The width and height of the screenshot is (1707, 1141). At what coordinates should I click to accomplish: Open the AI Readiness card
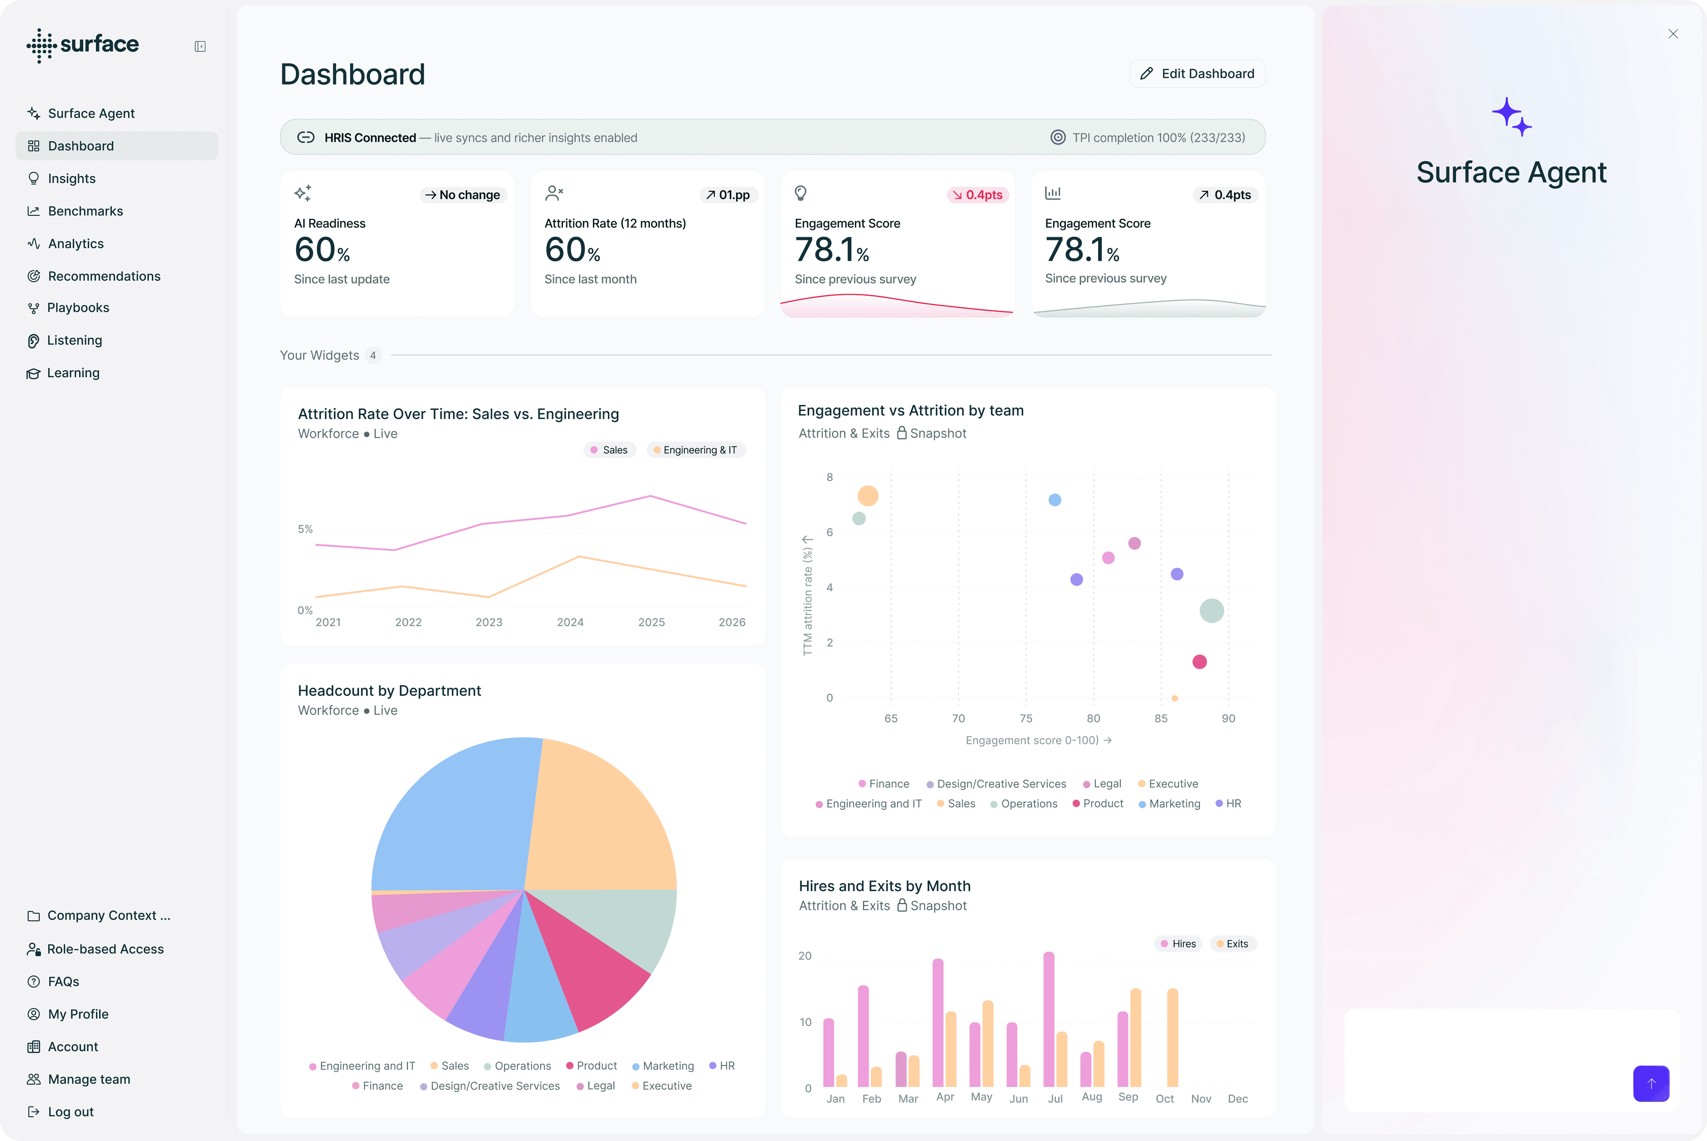pyautogui.click(x=397, y=244)
